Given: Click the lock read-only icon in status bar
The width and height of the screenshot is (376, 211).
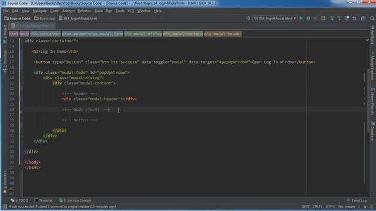Looking at the screenshot, I should 365,206.
